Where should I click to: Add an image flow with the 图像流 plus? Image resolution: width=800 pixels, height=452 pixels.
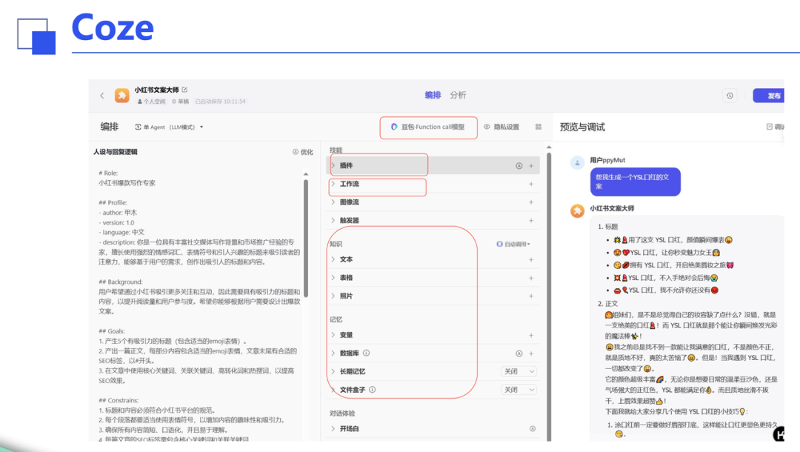(x=531, y=202)
